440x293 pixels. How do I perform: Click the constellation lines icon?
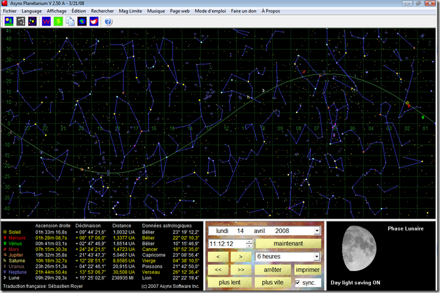pyautogui.click(x=21, y=22)
